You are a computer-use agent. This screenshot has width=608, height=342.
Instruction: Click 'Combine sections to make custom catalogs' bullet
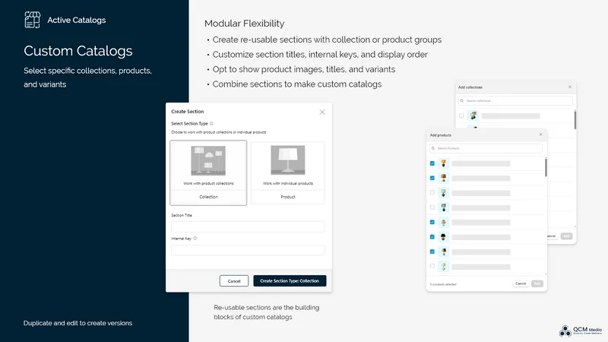pos(297,84)
